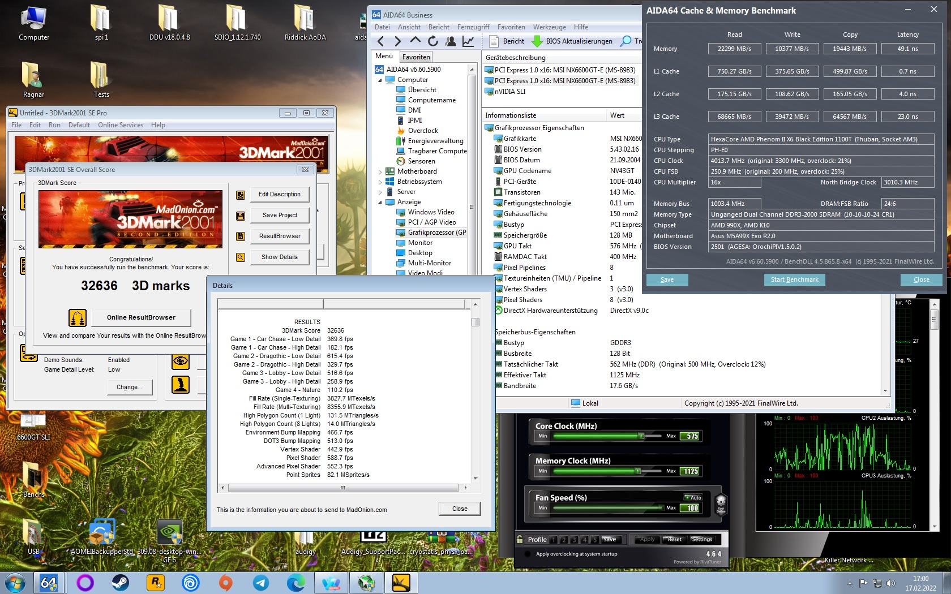Open Steam from the taskbar
The width and height of the screenshot is (951, 594).
[120, 582]
